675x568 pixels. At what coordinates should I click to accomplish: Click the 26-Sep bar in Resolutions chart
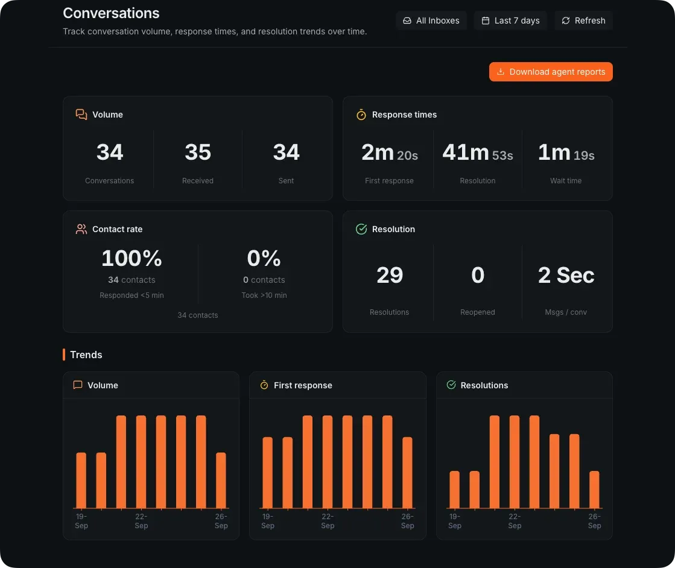click(x=594, y=490)
